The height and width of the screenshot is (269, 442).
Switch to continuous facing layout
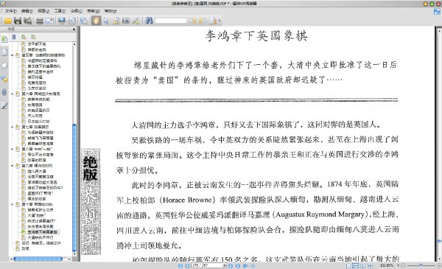(370, 265)
